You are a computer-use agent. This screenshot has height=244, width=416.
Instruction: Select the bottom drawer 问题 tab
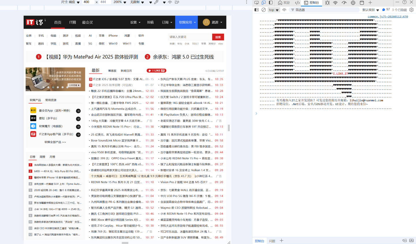pos(272,241)
